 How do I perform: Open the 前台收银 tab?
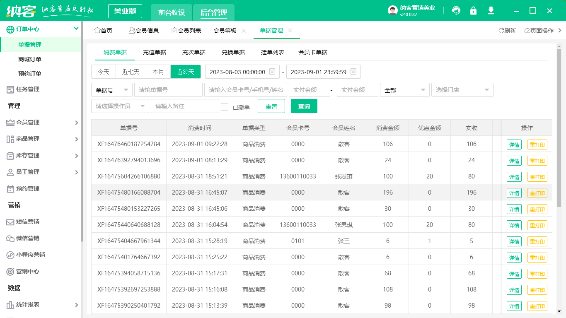[x=171, y=12]
